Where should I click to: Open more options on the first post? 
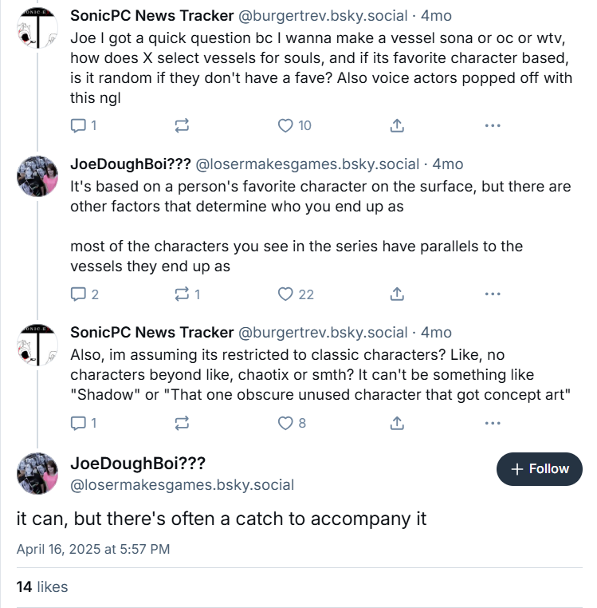coord(493,125)
